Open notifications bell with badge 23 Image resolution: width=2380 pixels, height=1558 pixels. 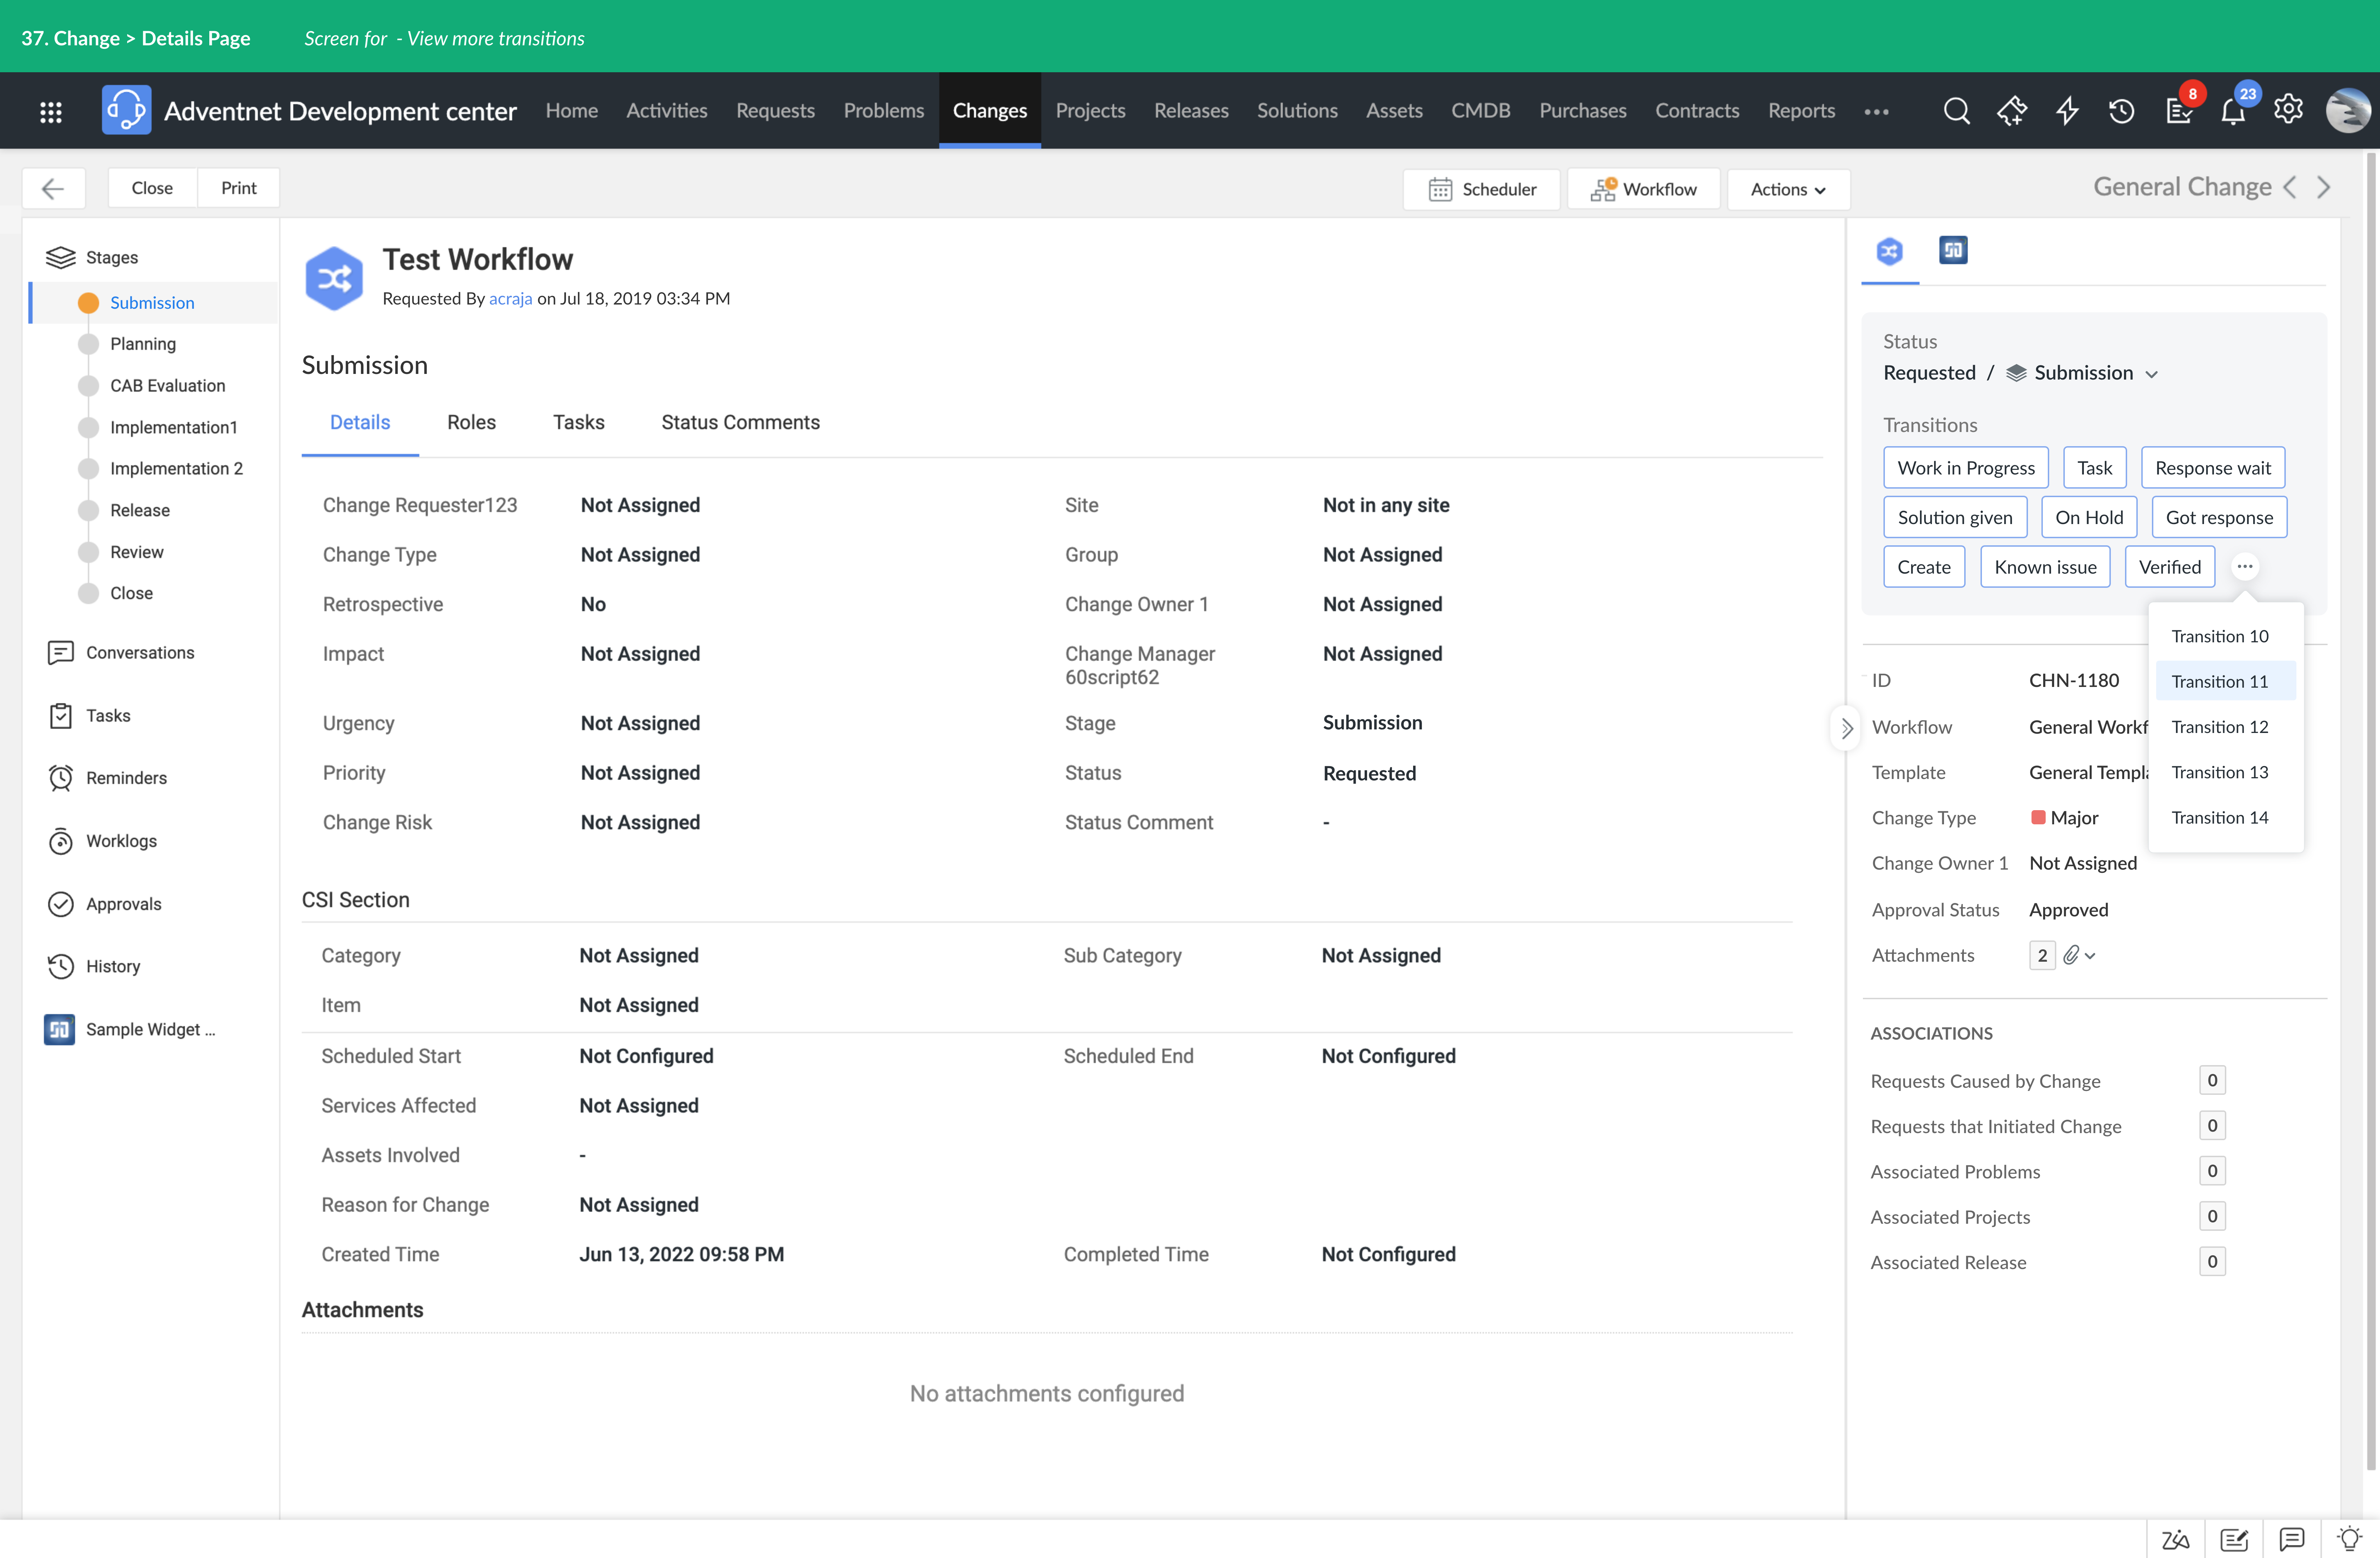[2233, 111]
